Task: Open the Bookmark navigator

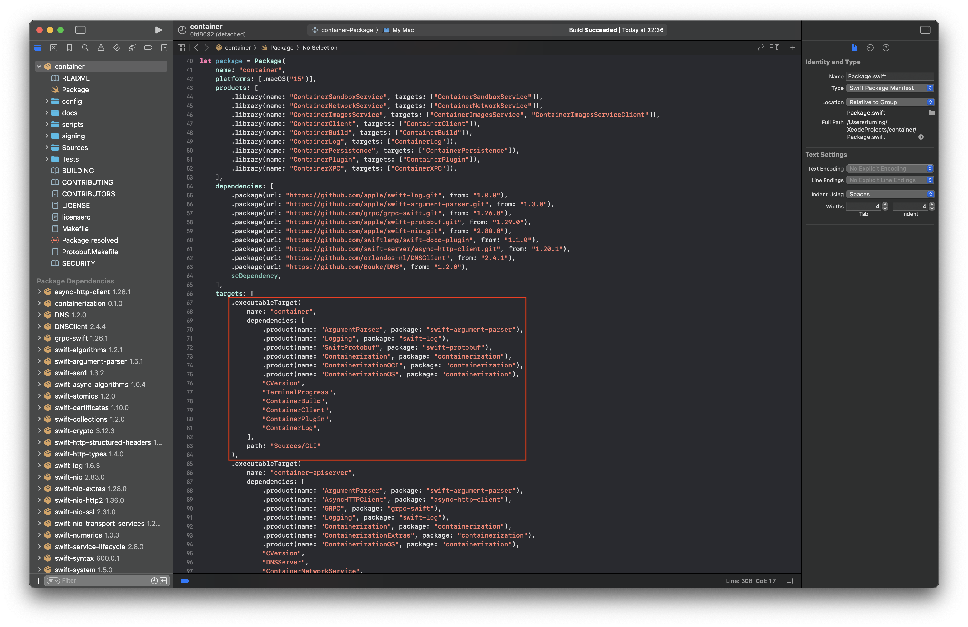Action: click(x=69, y=48)
